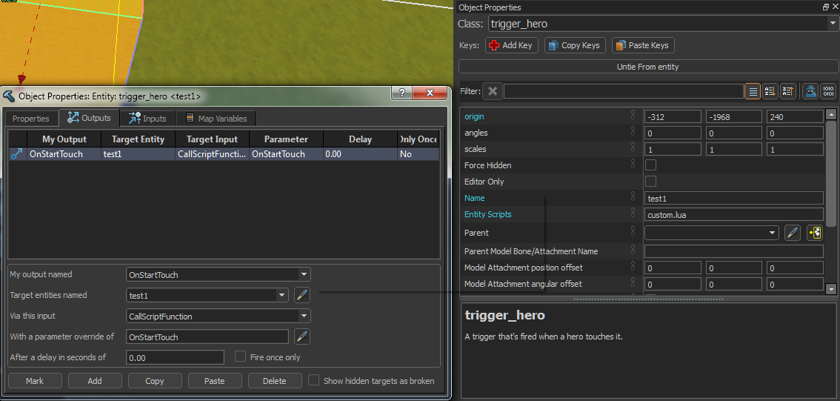Switch to the default list view icon
This screenshot has width=840, height=401.
753,91
